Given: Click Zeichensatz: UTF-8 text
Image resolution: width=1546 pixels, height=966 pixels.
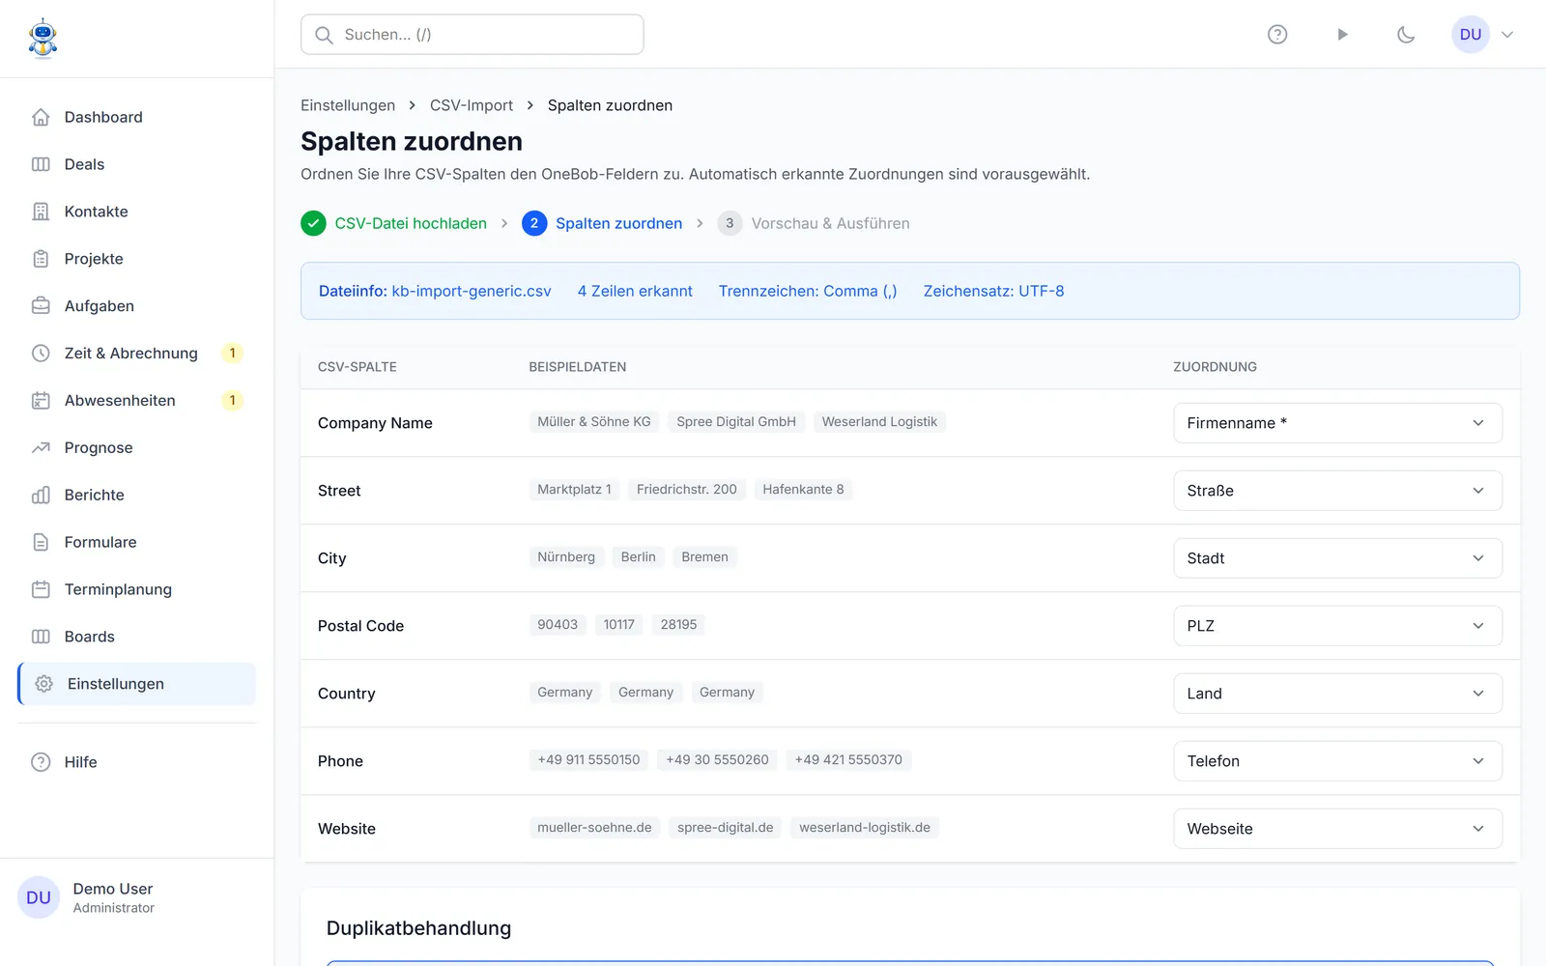Looking at the screenshot, I should pyautogui.click(x=993, y=291).
